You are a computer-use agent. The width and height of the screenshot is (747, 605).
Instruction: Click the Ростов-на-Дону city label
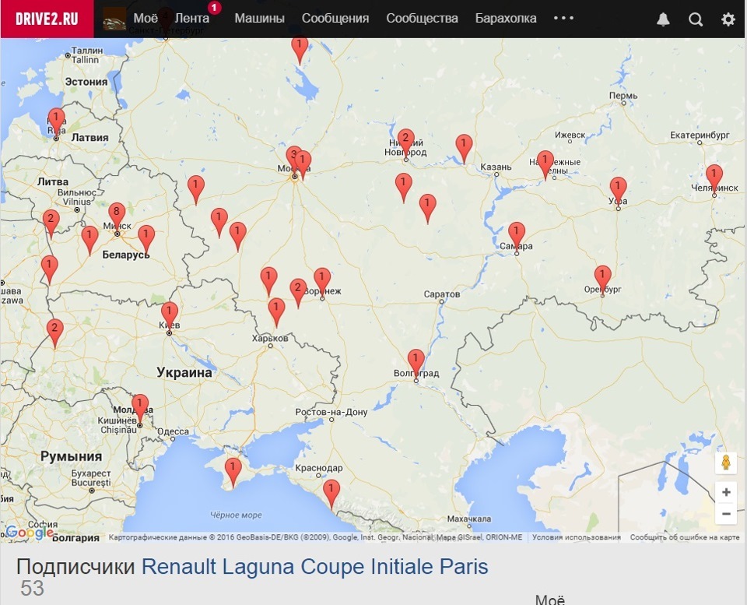[x=331, y=412]
